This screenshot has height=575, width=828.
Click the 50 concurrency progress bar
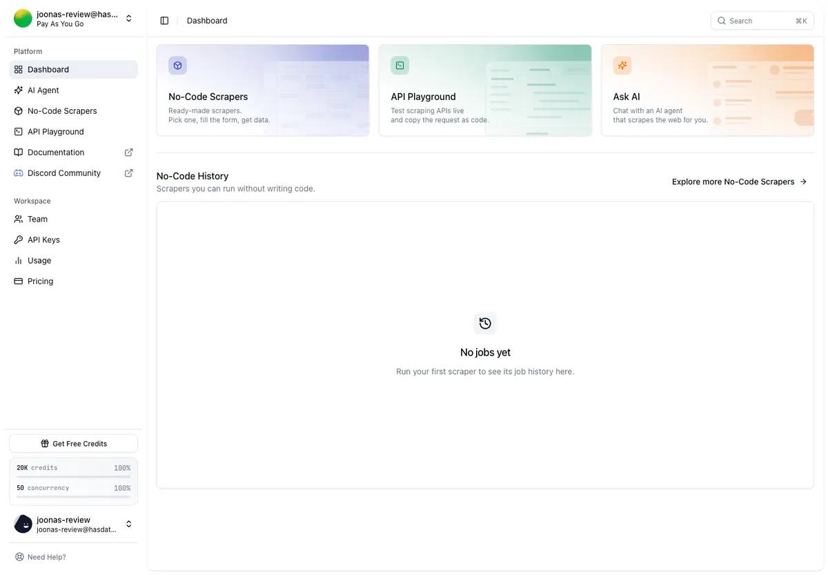(73, 497)
